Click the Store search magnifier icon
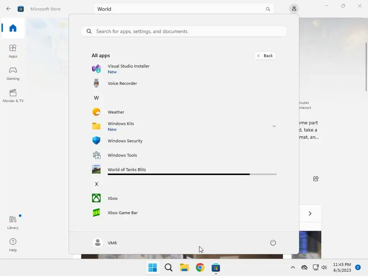This screenshot has width=368, height=276. pyautogui.click(x=268, y=9)
